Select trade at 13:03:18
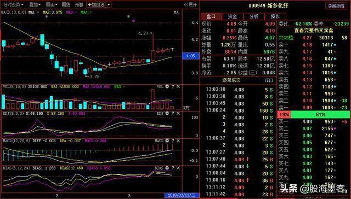Image resolution: width=351 pixels, height=199 pixels. (x=239, y=90)
